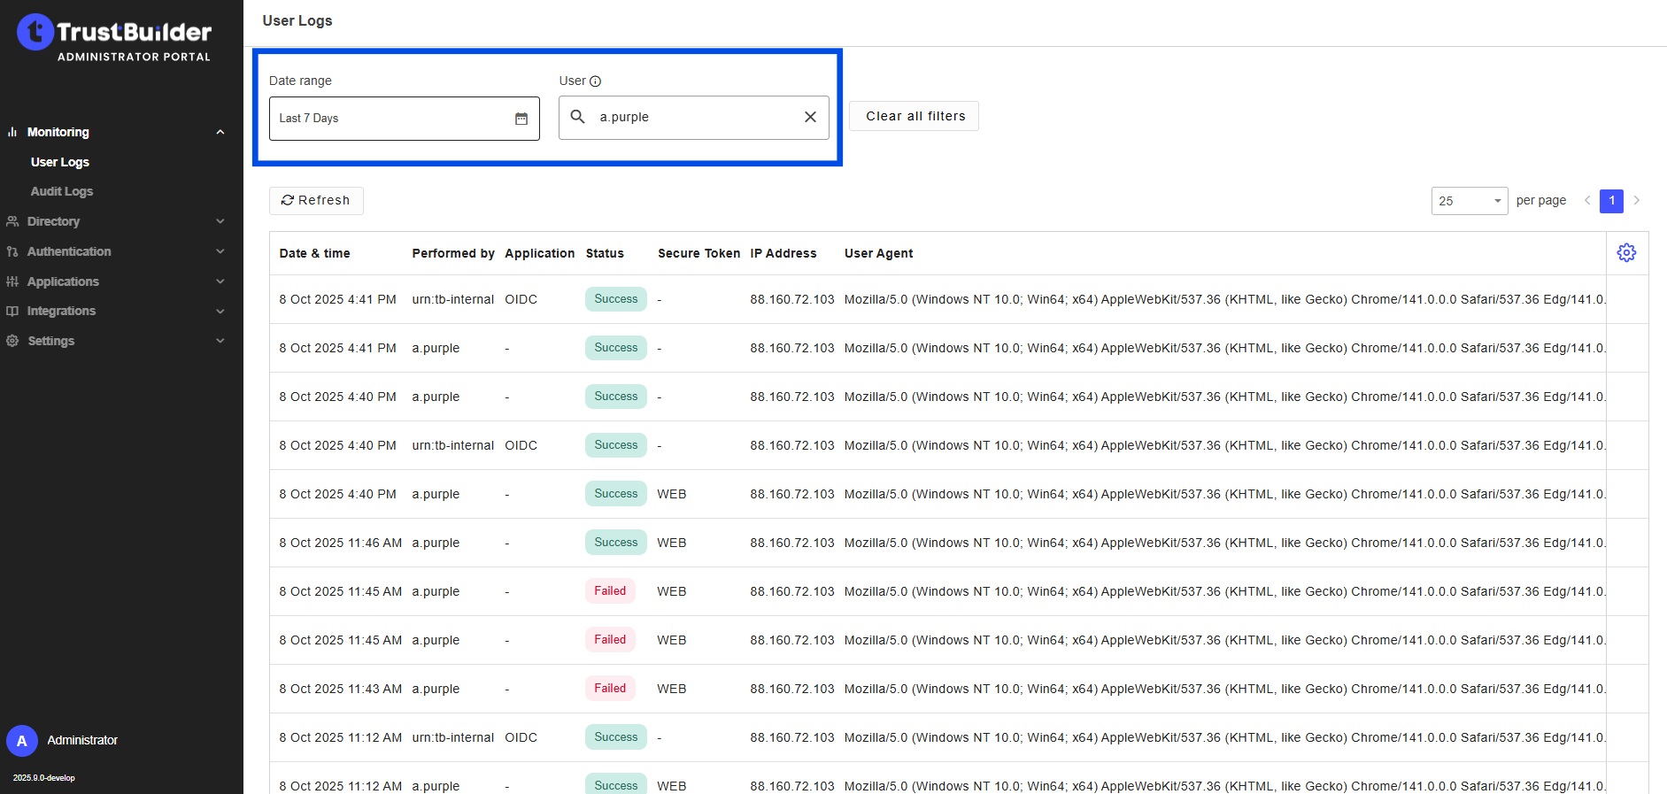The width and height of the screenshot is (1667, 794).
Task: Click the TrustBuilder logo icon
Action: pyautogui.click(x=35, y=33)
